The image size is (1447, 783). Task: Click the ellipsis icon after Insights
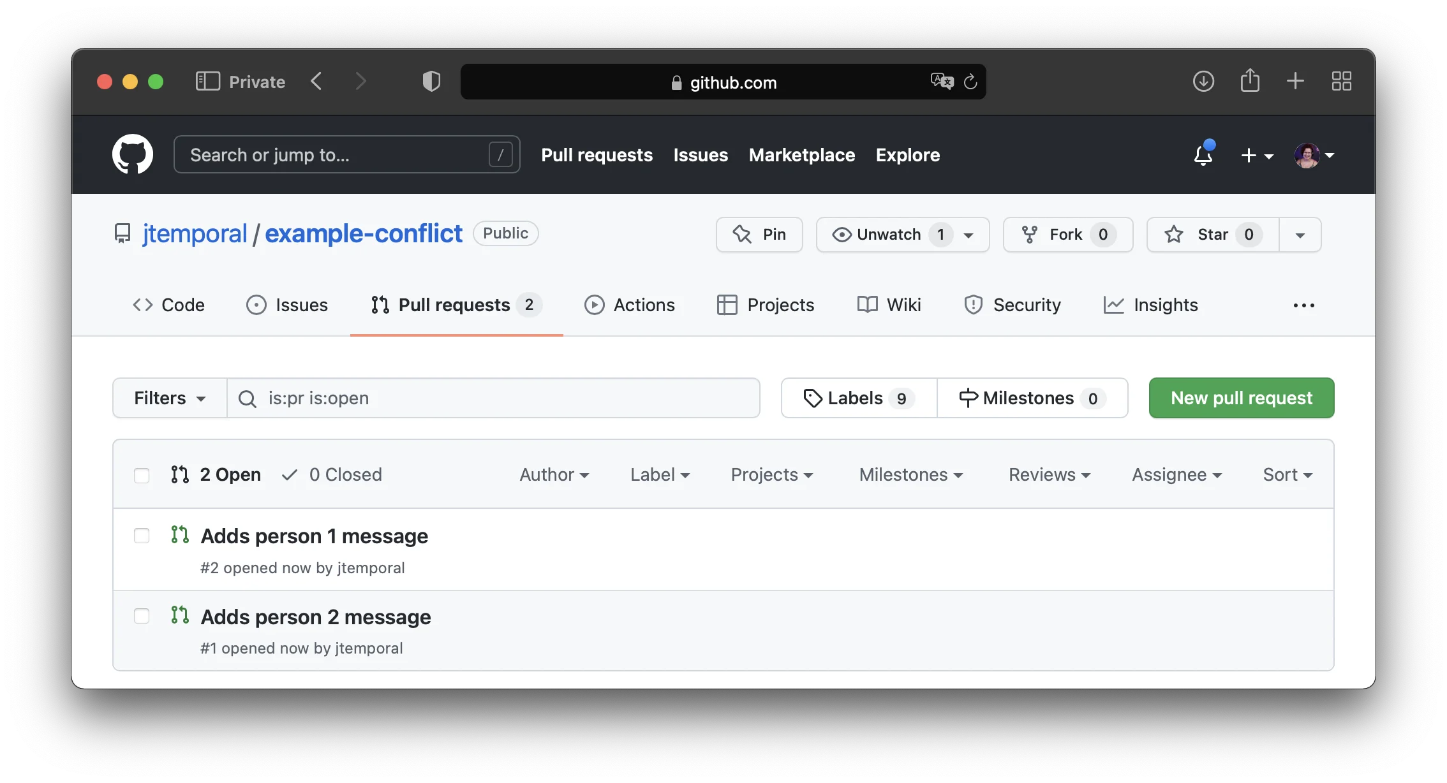(1304, 305)
